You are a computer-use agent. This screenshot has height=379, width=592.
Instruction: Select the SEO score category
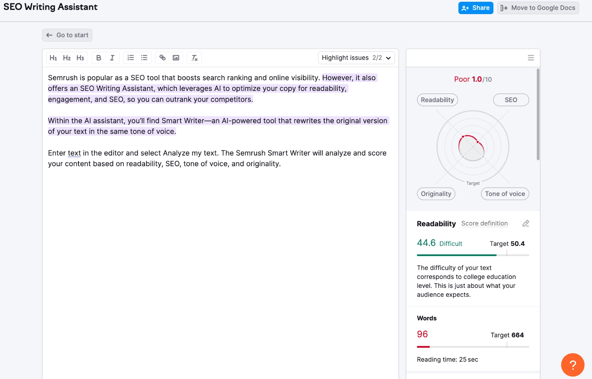click(x=511, y=100)
